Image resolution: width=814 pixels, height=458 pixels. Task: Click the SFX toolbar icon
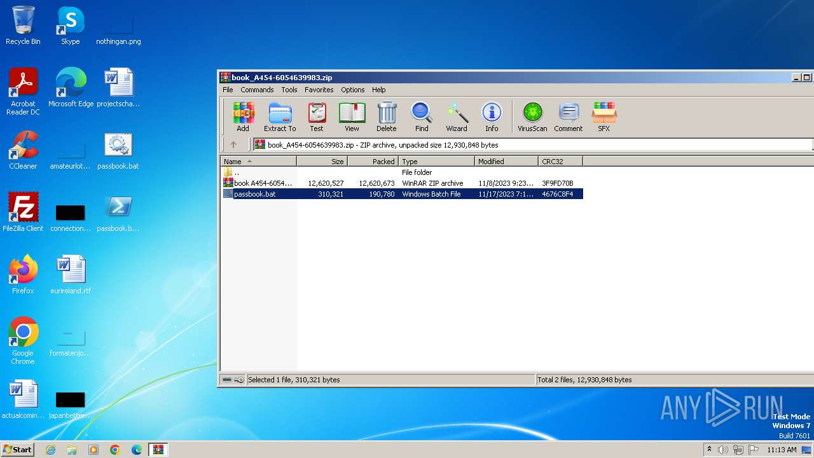pyautogui.click(x=604, y=117)
